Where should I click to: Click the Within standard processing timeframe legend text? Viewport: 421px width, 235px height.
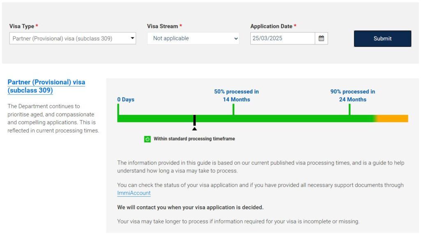[x=194, y=139]
